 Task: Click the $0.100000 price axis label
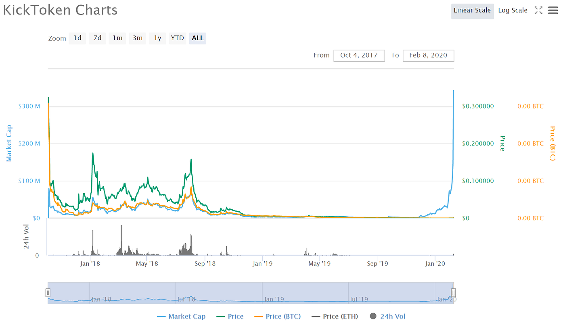[478, 181]
